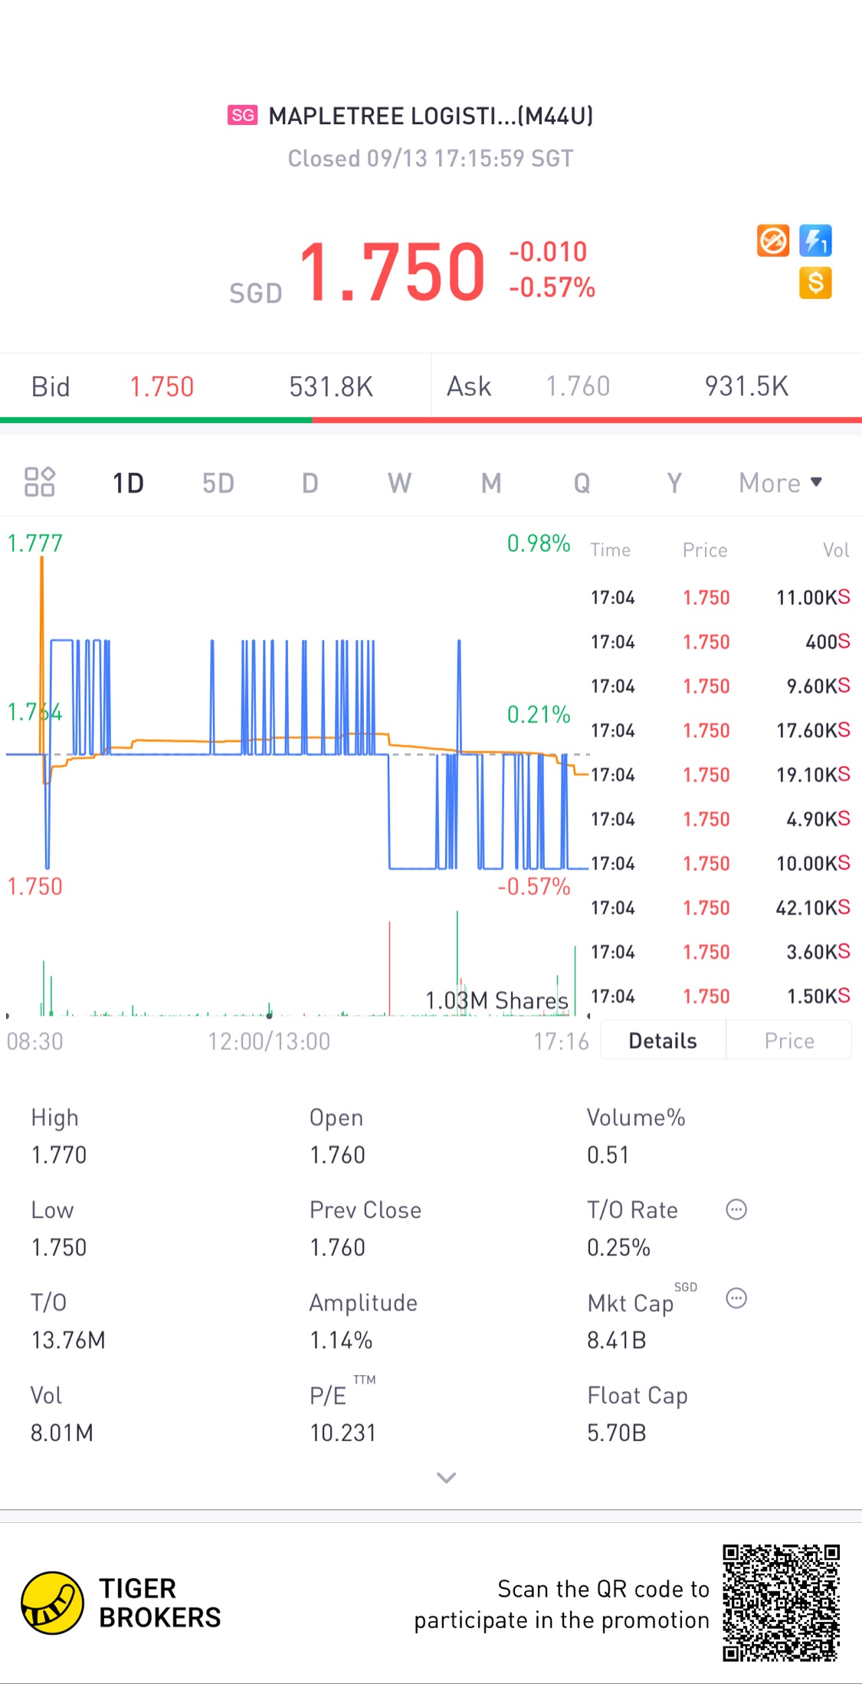Tap the Bid price 1.750
Screen dimensions: 862x1684
tap(162, 387)
